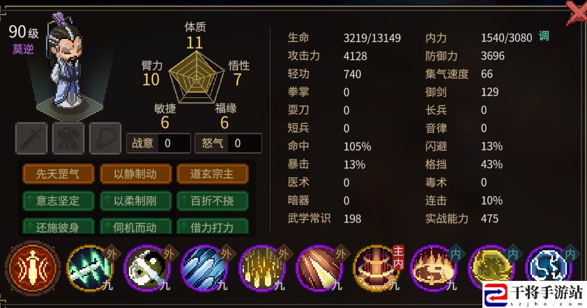Click the empty accessory equipment slot
The height and width of the screenshot is (308, 587).
tap(105, 138)
